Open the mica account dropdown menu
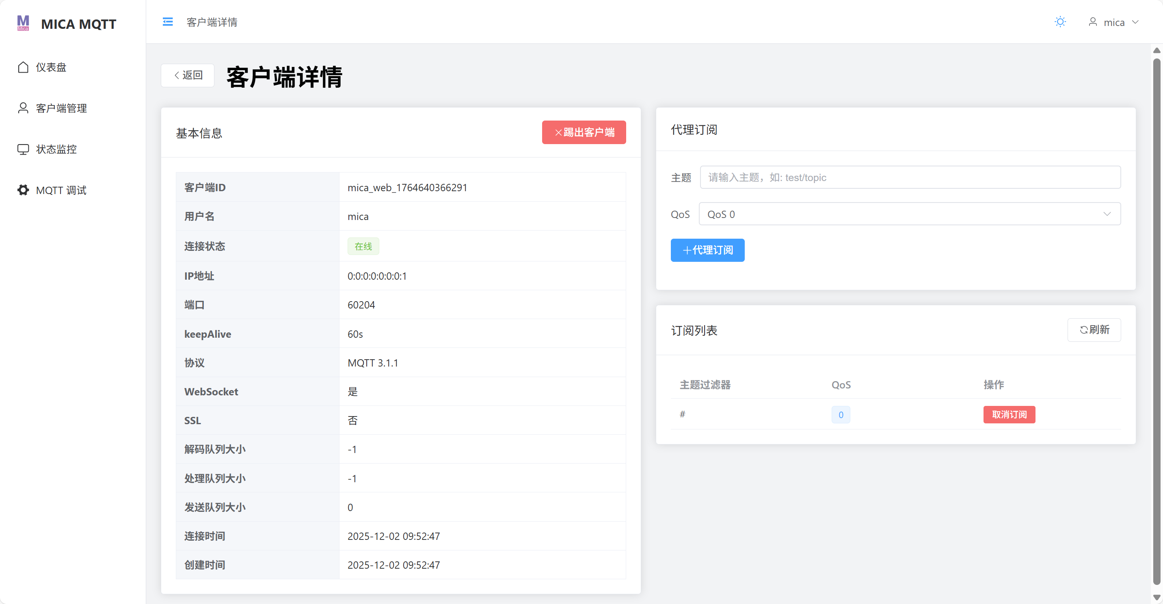The height and width of the screenshot is (604, 1163). point(1115,22)
